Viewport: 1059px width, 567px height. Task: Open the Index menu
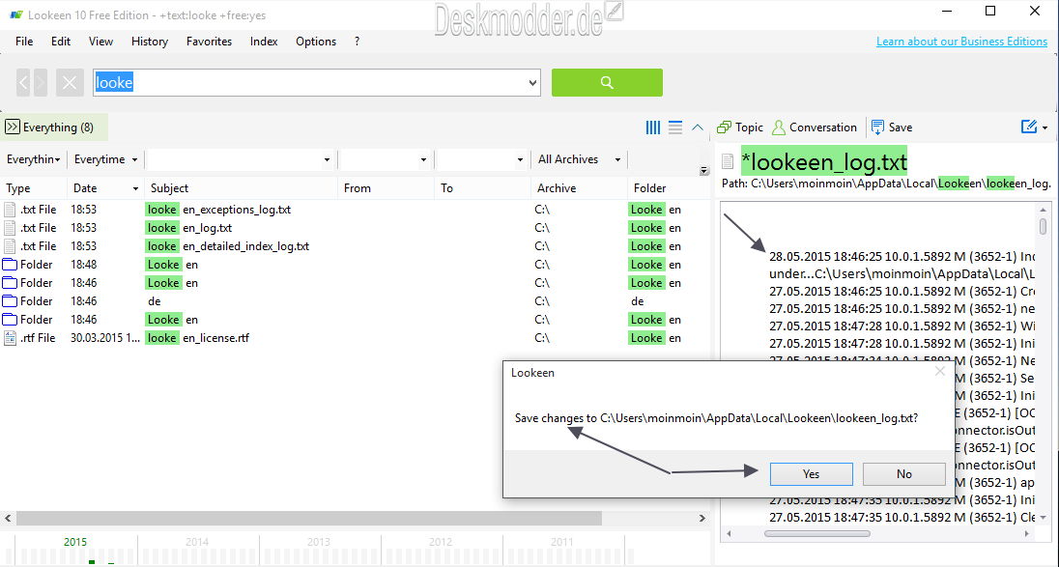tap(264, 42)
